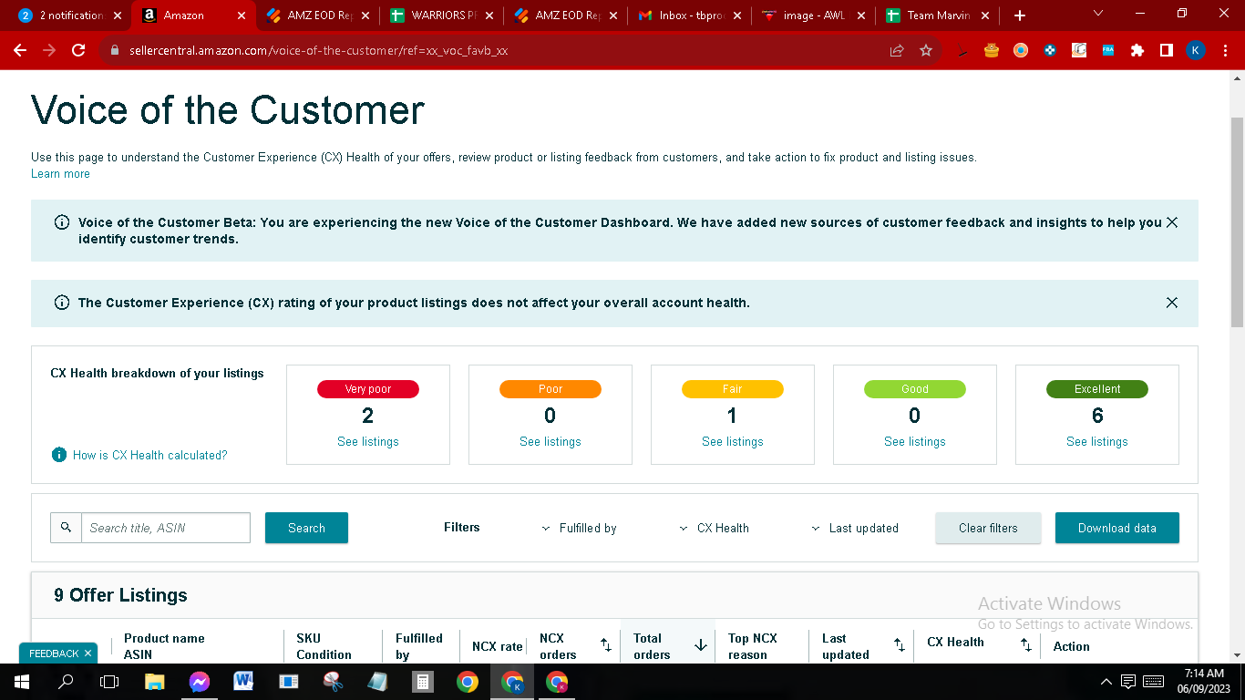Open the K profile avatar menu
The width and height of the screenshot is (1245, 700).
[1196, 50]
